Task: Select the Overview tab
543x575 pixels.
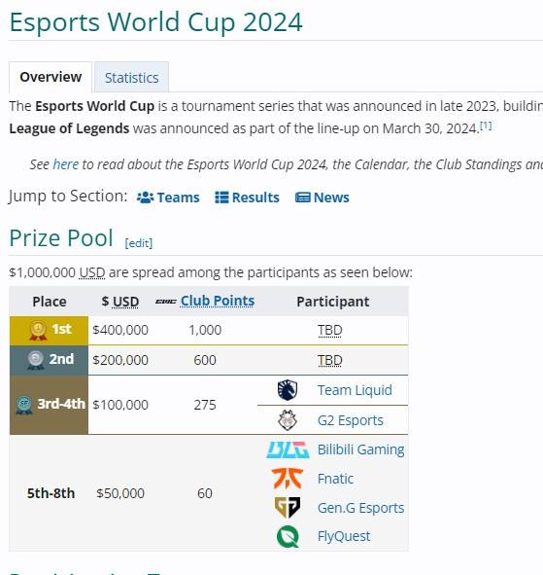Action: coord(51,77)
